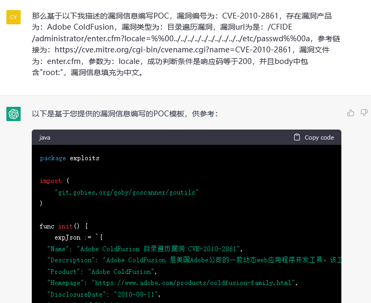Viewport: 371px width, 303px height.
Task: Click the Copy code button
Action: point(314,137)
